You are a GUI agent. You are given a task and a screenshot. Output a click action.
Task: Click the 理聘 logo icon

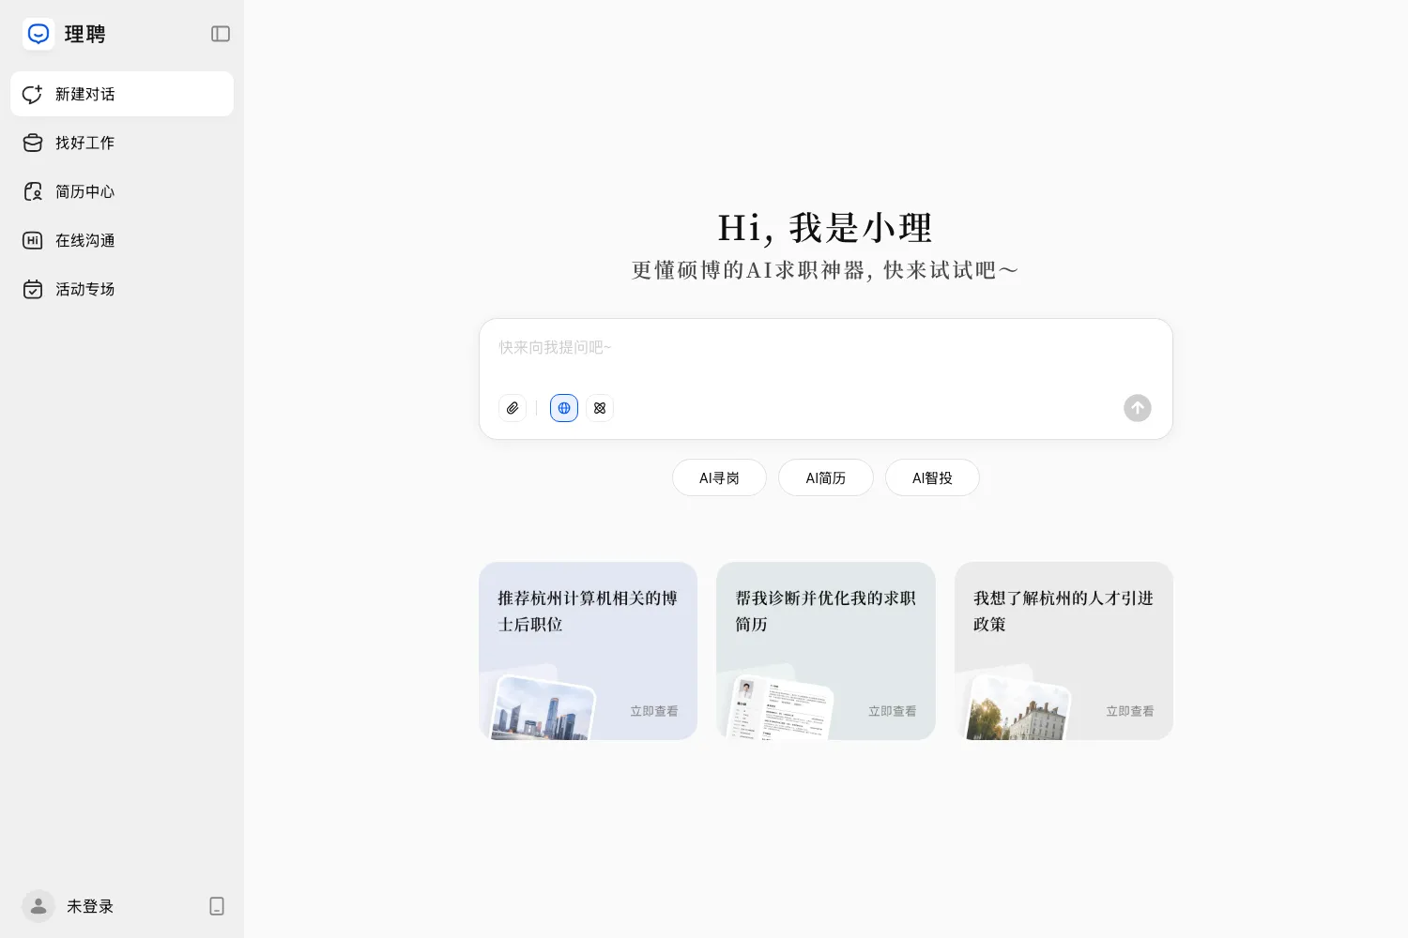(38, 34)
